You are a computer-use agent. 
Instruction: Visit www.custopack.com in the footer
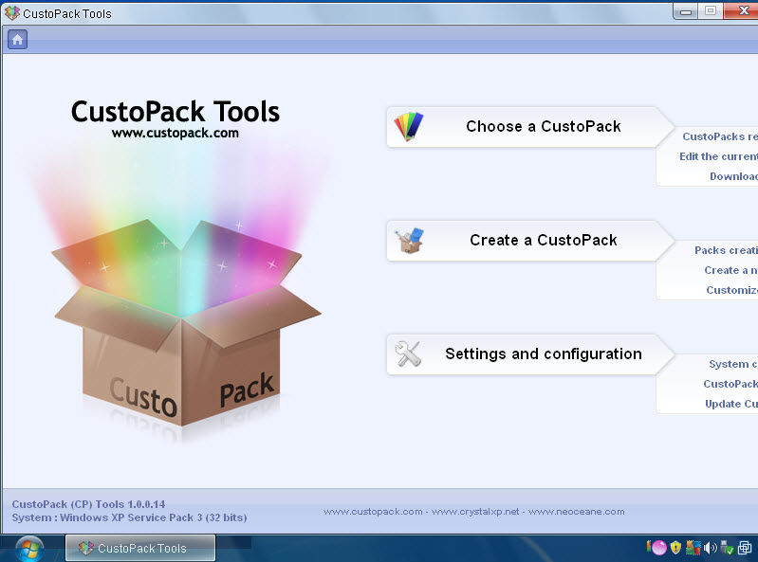click(x=373, y=512)
